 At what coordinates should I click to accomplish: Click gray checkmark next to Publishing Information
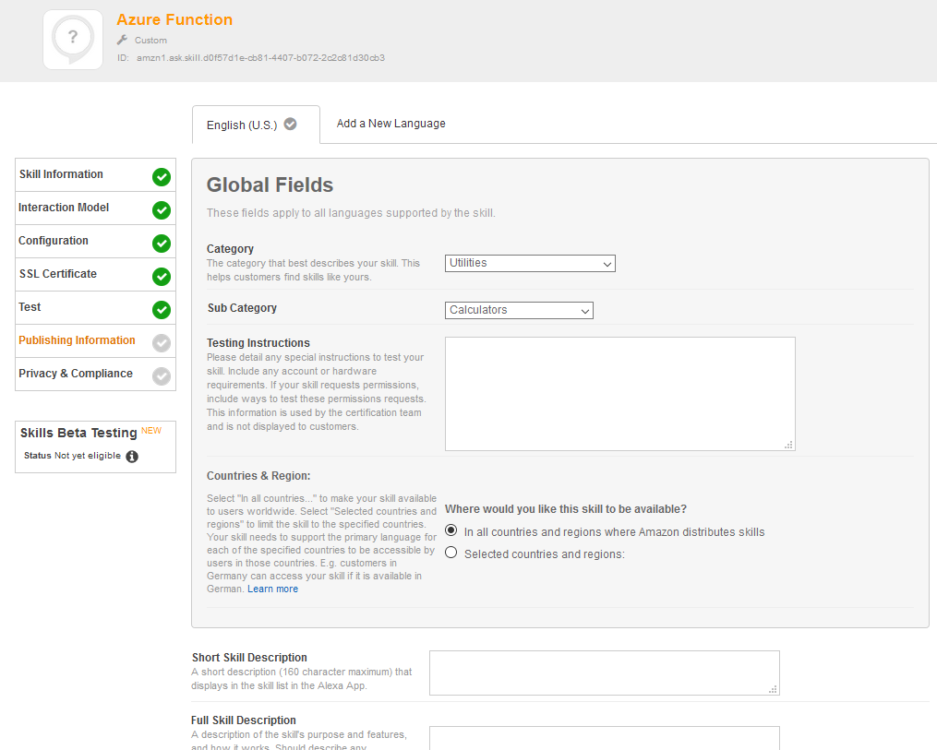click(x=162, y=343)
